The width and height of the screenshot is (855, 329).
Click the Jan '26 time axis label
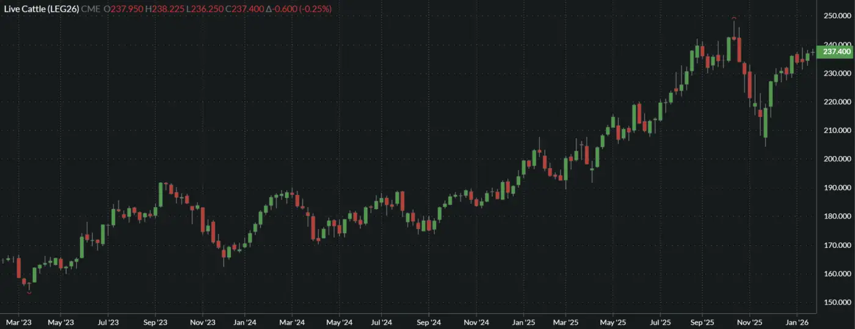coord(797,322)
